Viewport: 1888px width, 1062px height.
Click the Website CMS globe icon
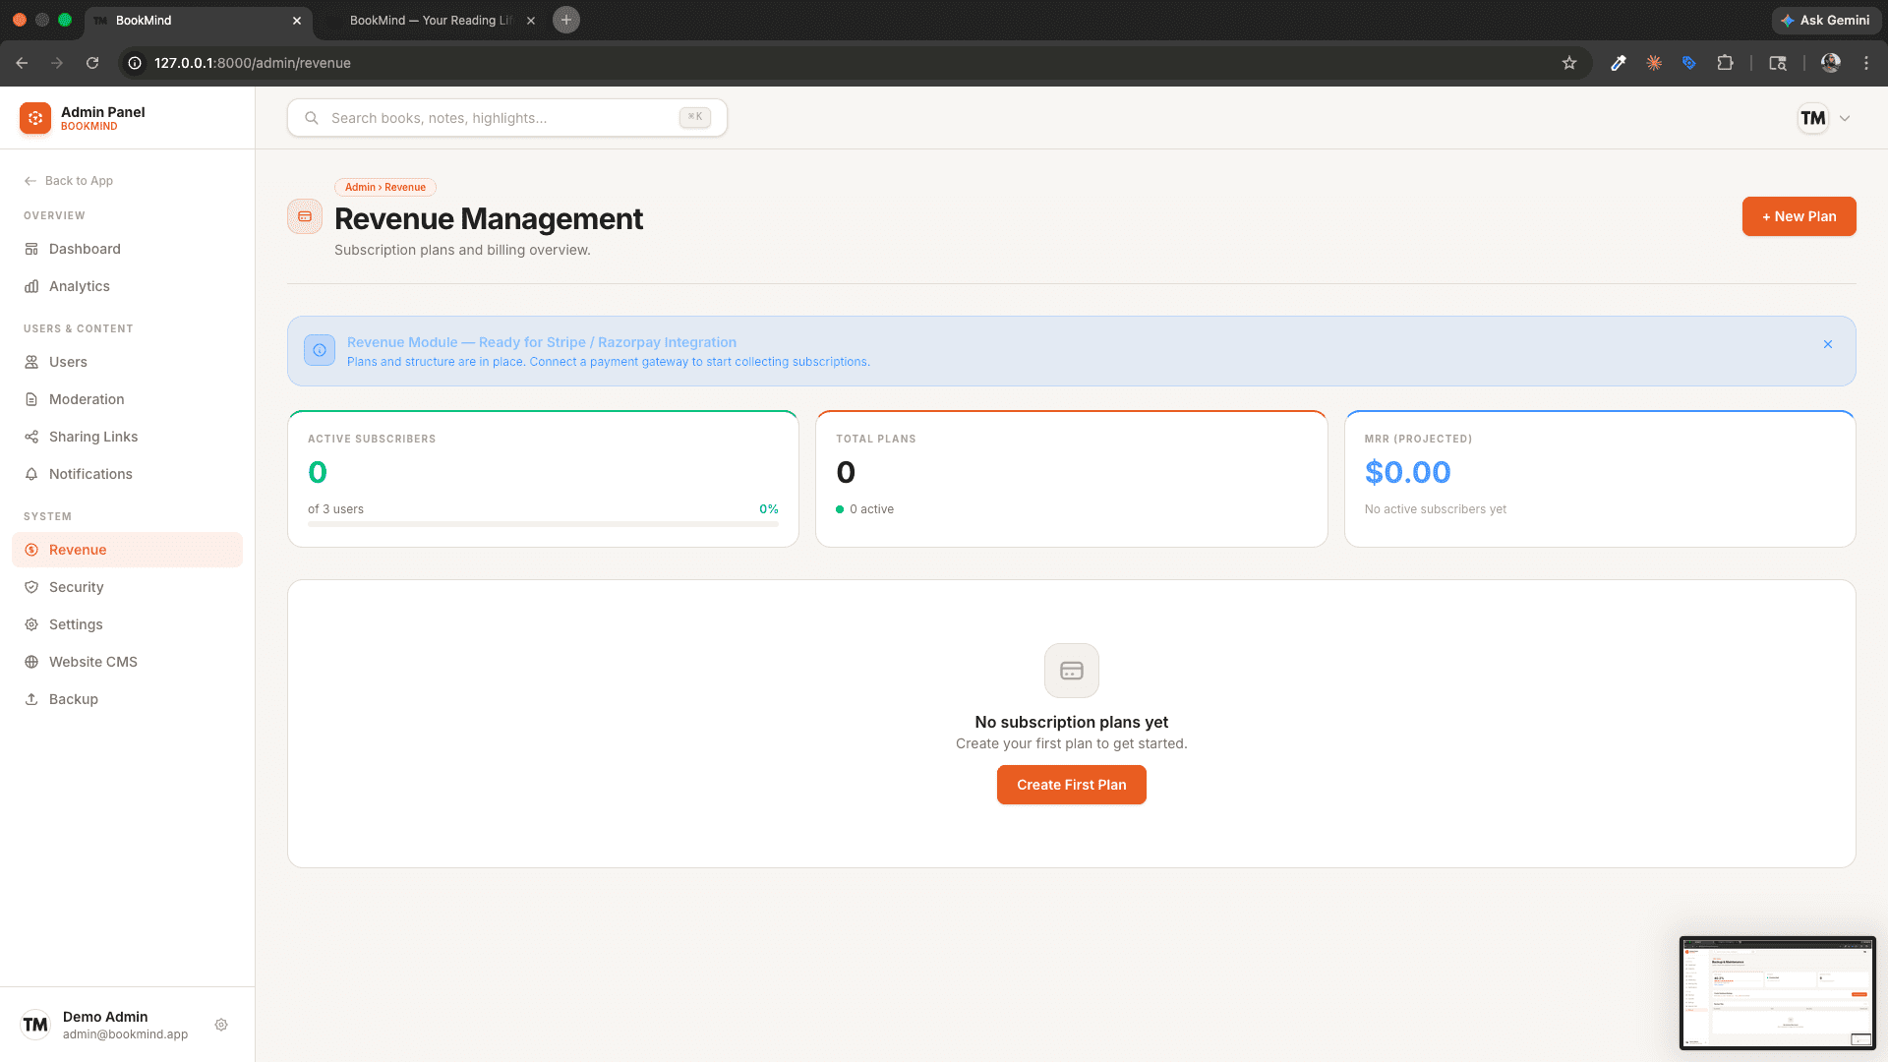[x=31, y=662]
